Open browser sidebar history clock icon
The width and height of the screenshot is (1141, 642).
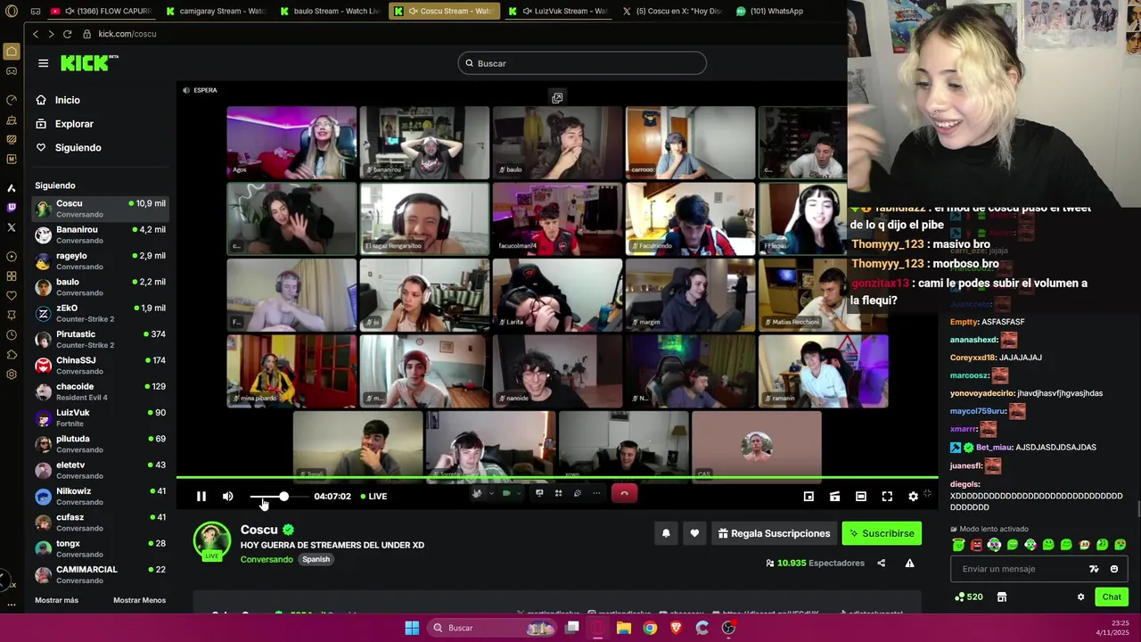[11, 335]
